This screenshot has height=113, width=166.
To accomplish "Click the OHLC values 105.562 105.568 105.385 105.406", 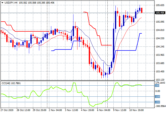I will [x=36, y=3].
